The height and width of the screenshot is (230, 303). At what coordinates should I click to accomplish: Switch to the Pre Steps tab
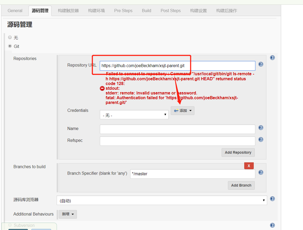point(123,11)
